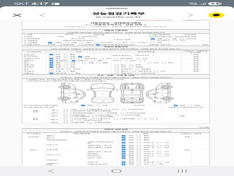234x176 pixels.
Task: Select the right-side car view diagram
Action: click(160, 93)
